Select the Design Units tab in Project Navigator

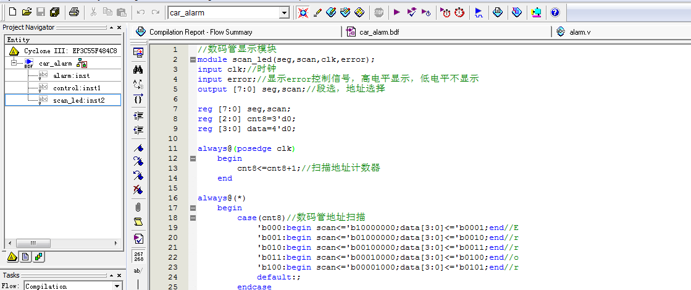click(39, 257)
